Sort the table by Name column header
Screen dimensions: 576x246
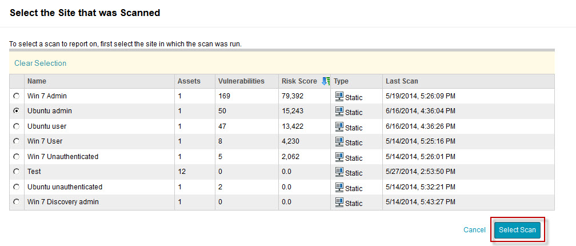click(x=37, y=81)
